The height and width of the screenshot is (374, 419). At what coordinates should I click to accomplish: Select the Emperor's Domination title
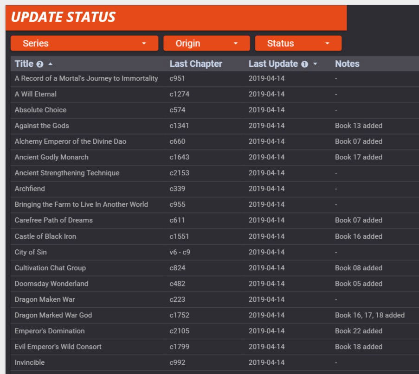coord(50,331)
